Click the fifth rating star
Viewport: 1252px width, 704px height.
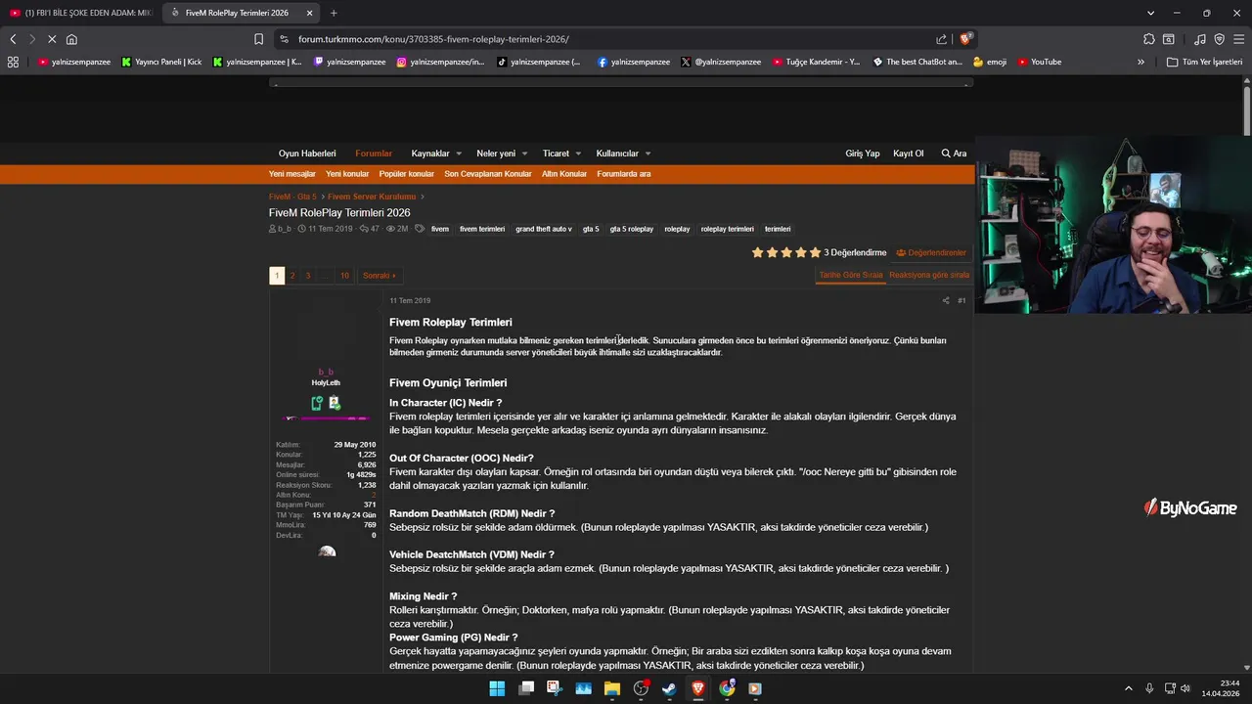click(x=815, y=252)
